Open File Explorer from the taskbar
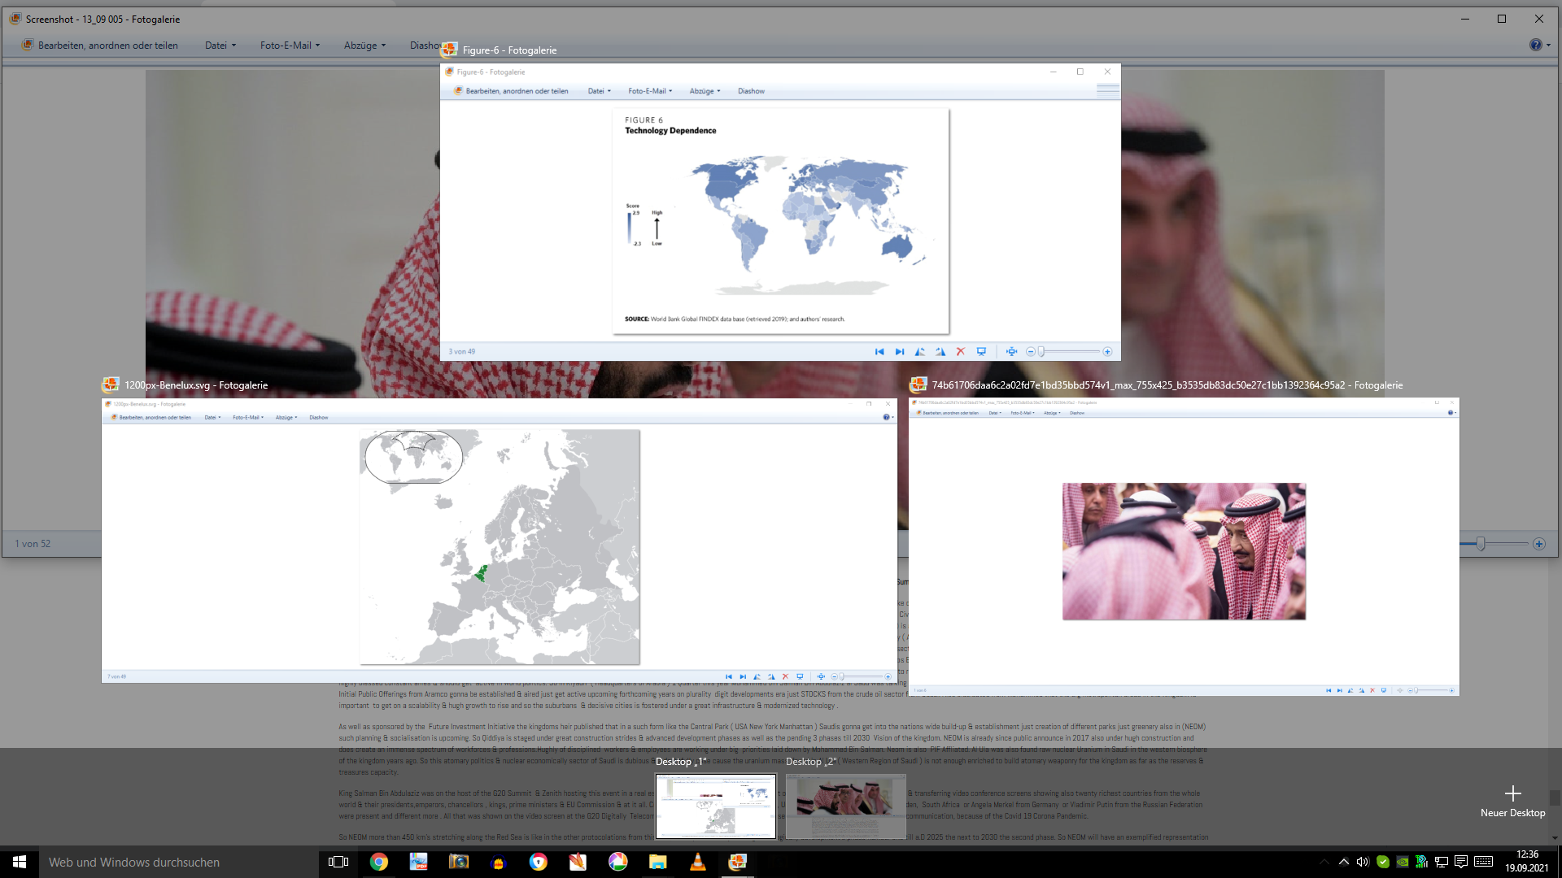Screen dimensions: 1562x878 658,862
